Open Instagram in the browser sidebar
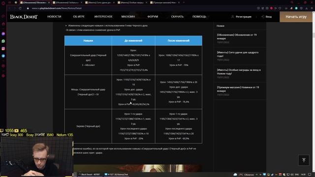The width and height of the screenshot is (315, 177). click(3, 49)
